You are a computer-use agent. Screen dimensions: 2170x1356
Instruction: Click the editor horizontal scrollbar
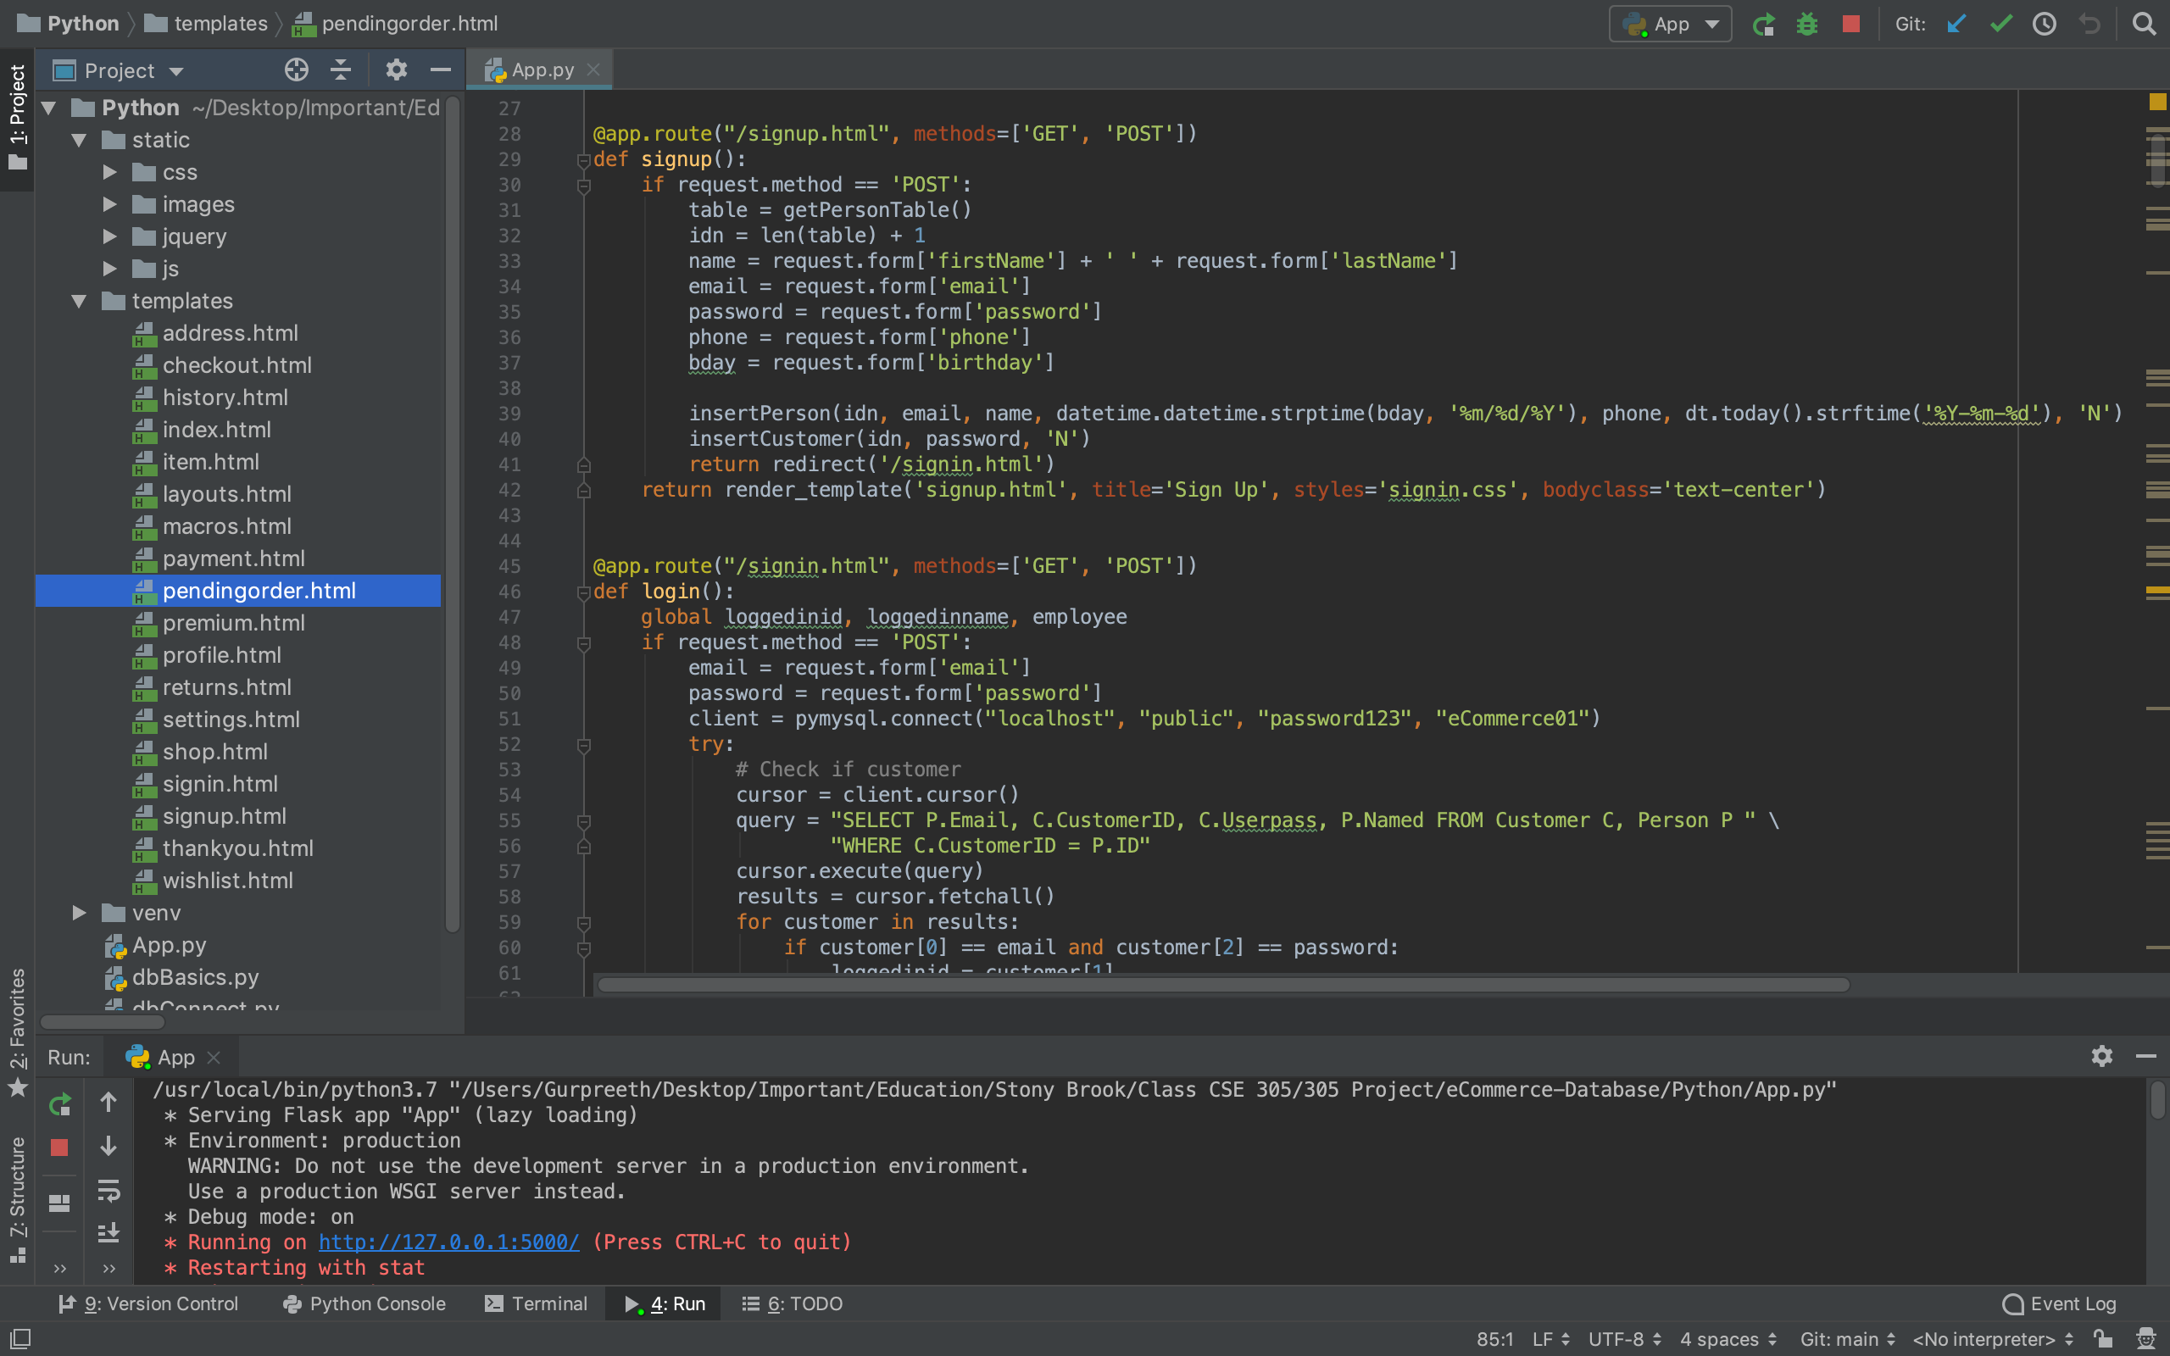[1221, 985]
